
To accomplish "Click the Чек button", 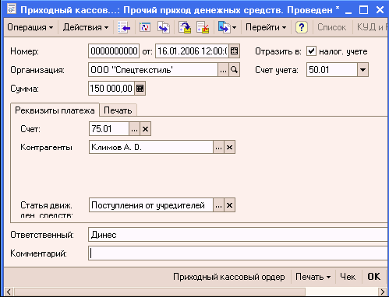I will (x=348, y=277).
